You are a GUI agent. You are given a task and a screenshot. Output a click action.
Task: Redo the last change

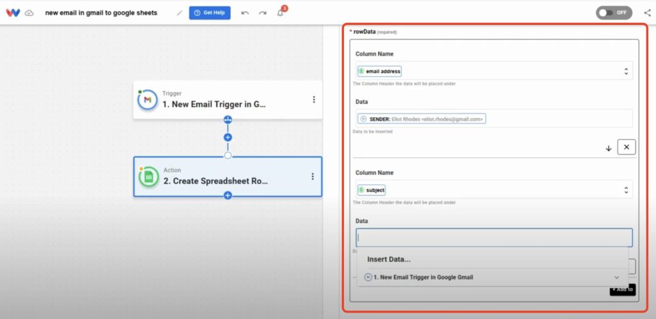tap(262, 13)
